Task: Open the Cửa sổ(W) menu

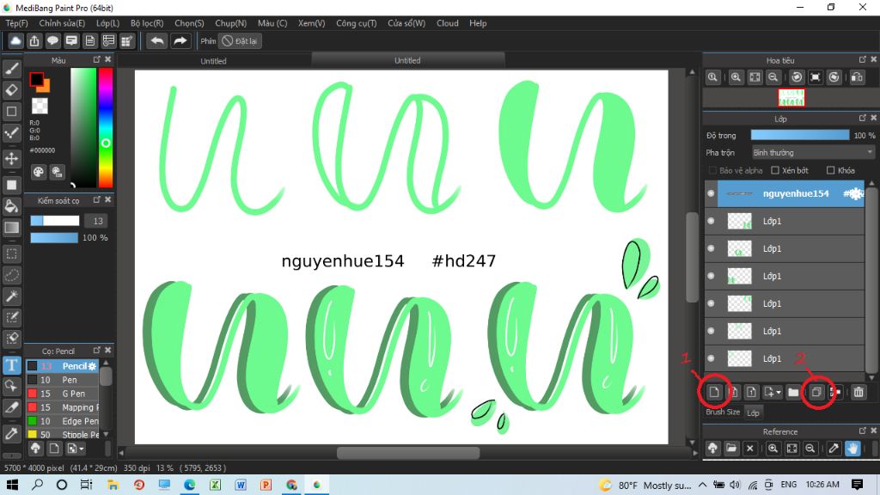Action: [x=406, y=23]
